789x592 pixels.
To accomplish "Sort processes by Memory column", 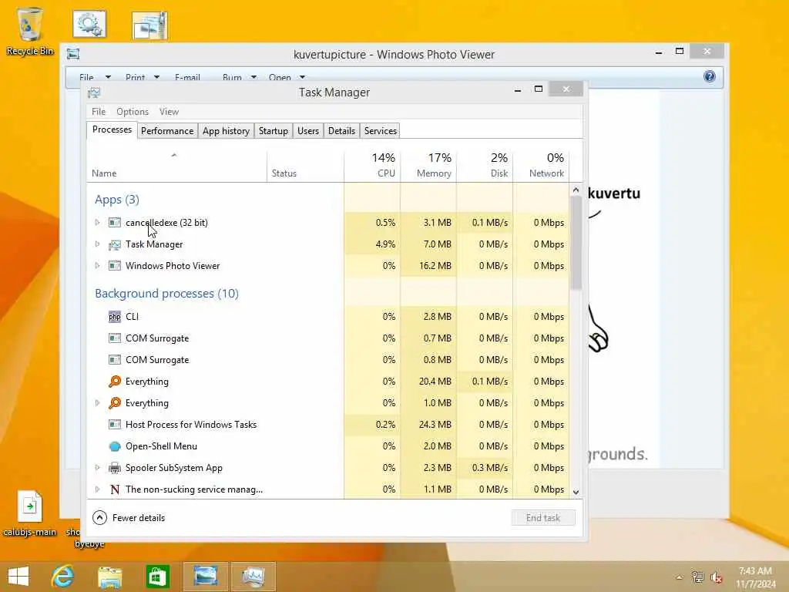I will point(428,166).
